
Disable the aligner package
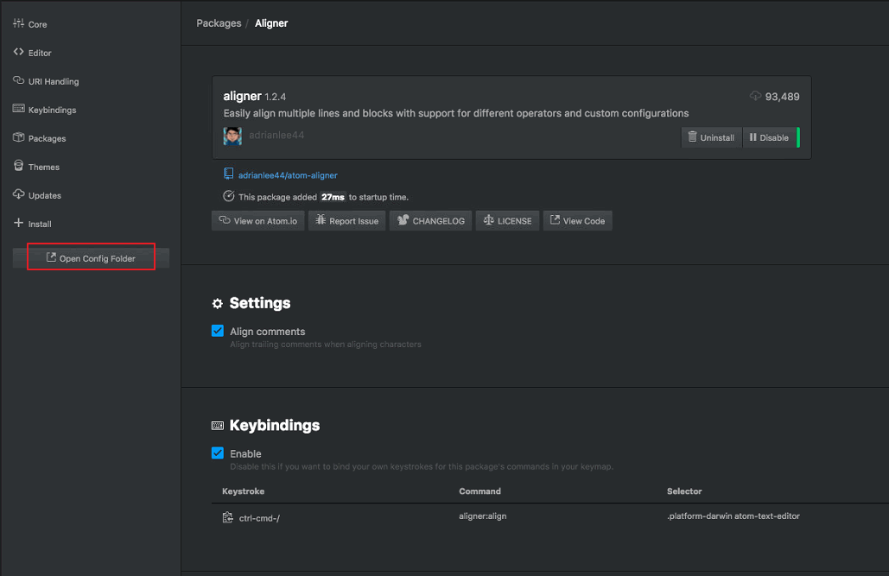tap(768, 137)
